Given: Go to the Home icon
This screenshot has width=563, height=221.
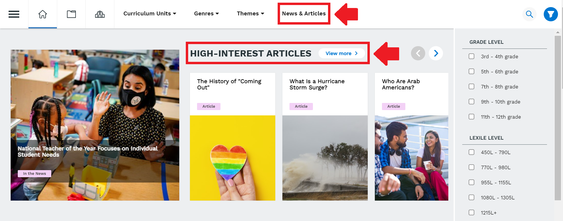Looking at the screenshot, I should pyautogui.click(x=43, y=14).
